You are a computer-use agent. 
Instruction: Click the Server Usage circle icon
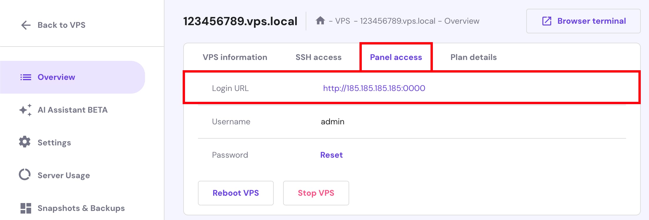[25, 175]
